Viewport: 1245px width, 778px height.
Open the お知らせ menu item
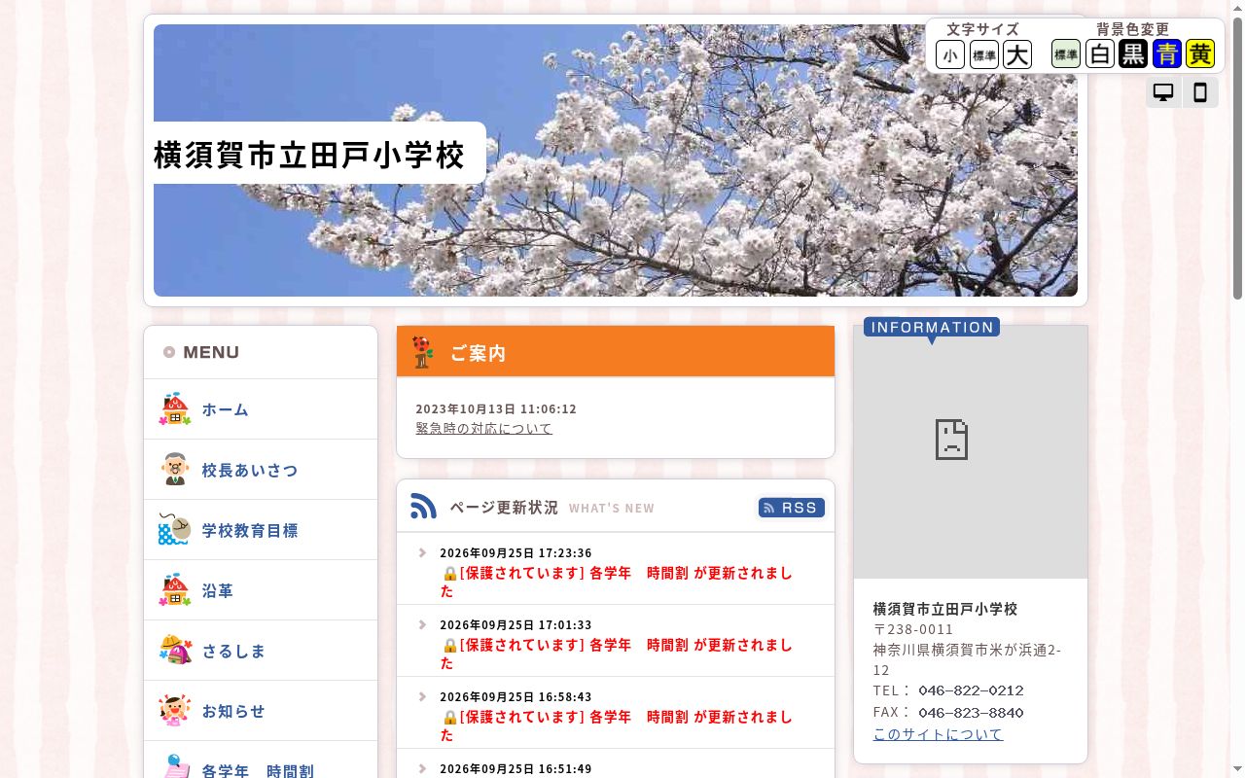click(261, 711)
